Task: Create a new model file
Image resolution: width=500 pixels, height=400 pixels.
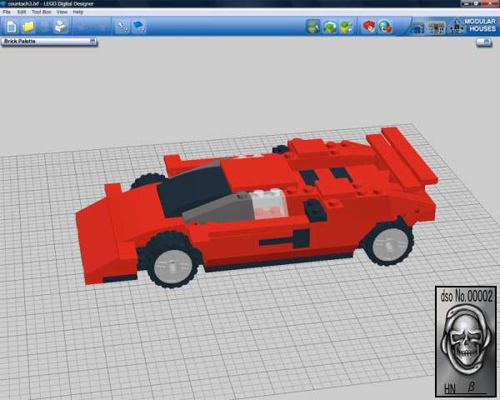Action: coord(12,27)
